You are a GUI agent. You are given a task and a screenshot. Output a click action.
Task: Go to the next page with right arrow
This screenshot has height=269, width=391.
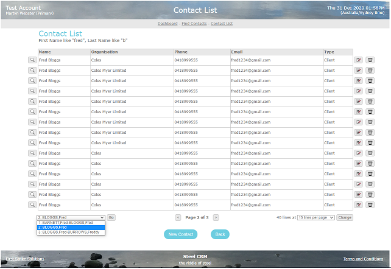coord(216,217)
